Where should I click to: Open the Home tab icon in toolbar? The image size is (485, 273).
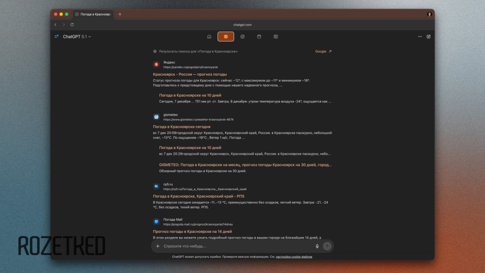click(x=209, y=36)
